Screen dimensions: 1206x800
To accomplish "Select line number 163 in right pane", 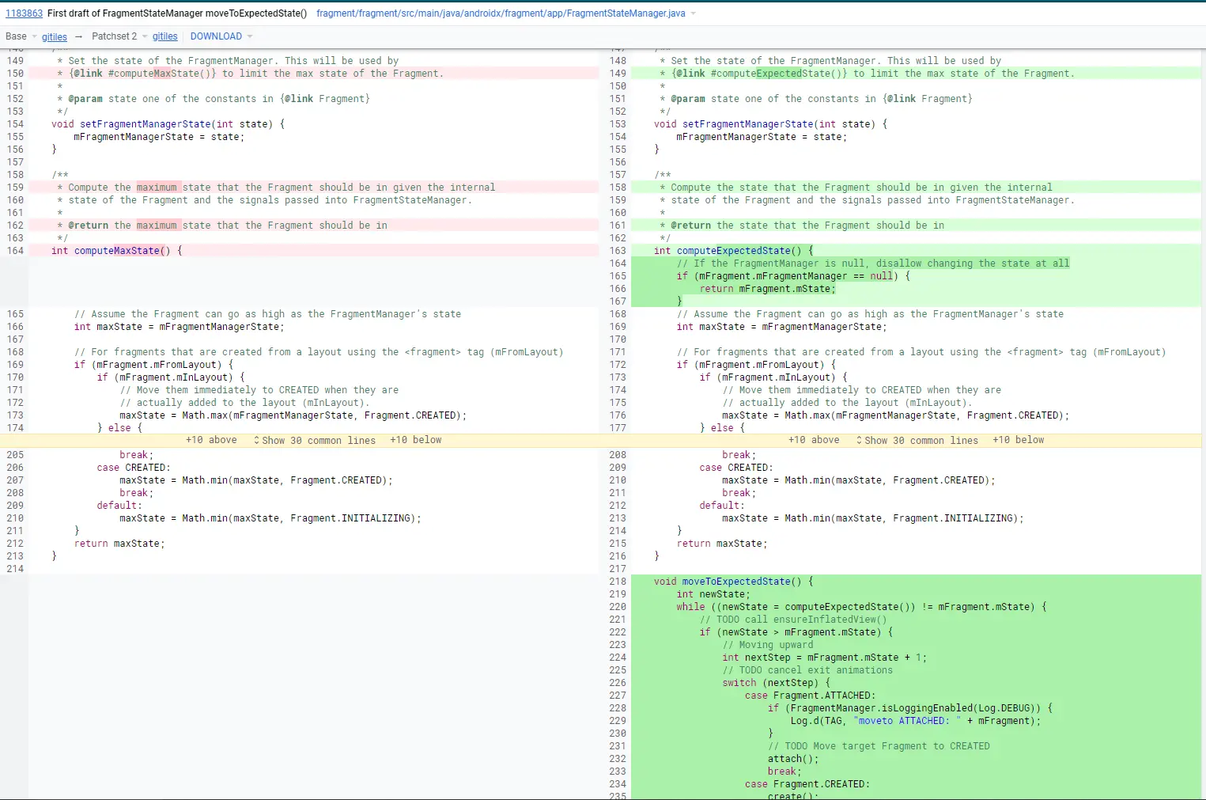I will pos(618,251).
